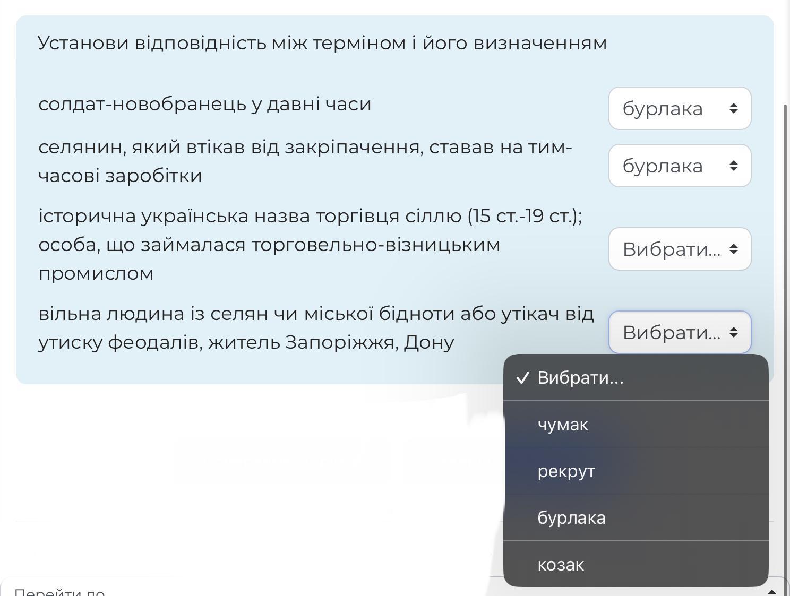Click arrows icon on third row 'Вибрати...' selector

[733, 249]
